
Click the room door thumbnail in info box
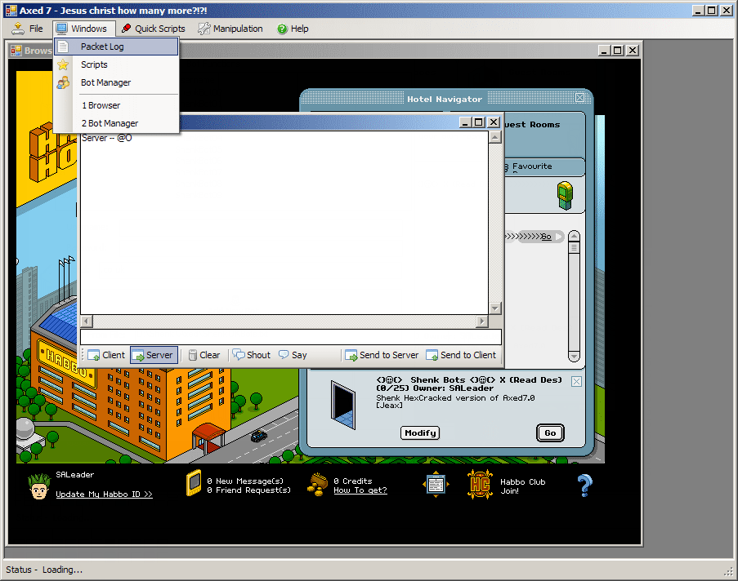tap(343, 405)
